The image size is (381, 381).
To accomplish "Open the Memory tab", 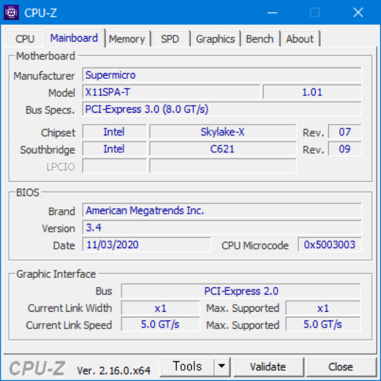I will 127,39.
